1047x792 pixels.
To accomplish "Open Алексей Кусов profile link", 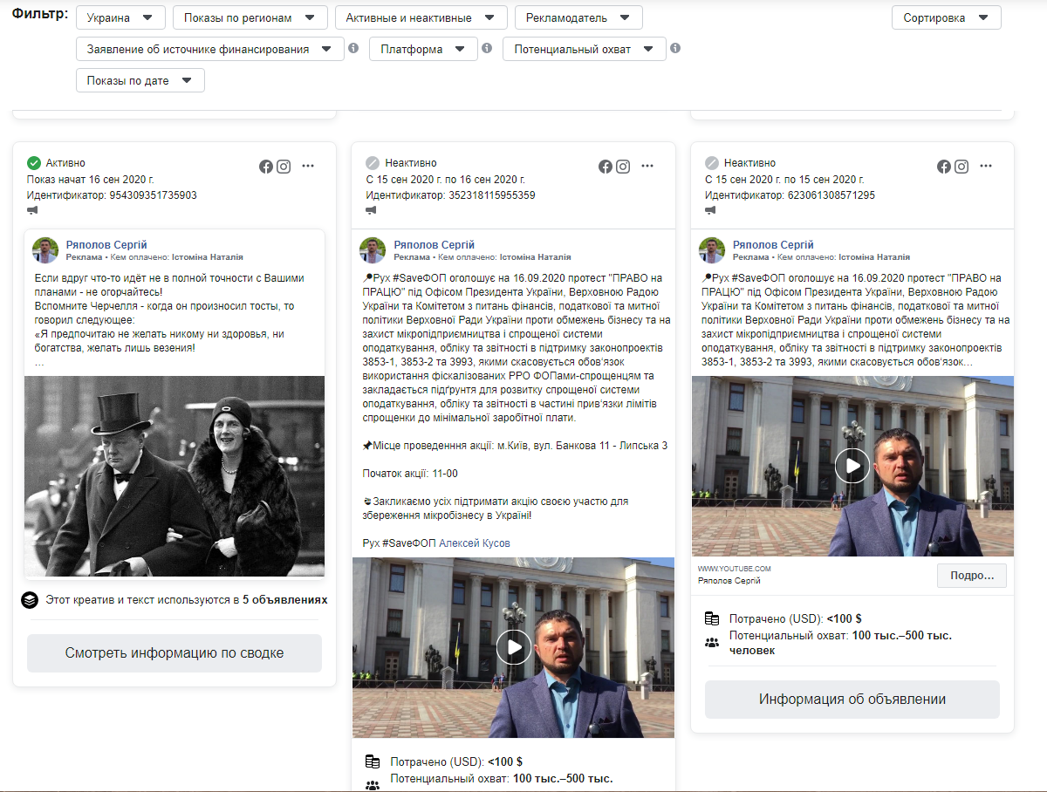I will tap(474, 543).
